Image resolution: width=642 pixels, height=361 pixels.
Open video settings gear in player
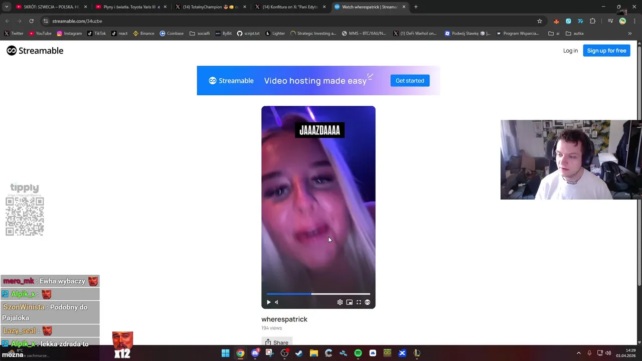pos(340,302)
